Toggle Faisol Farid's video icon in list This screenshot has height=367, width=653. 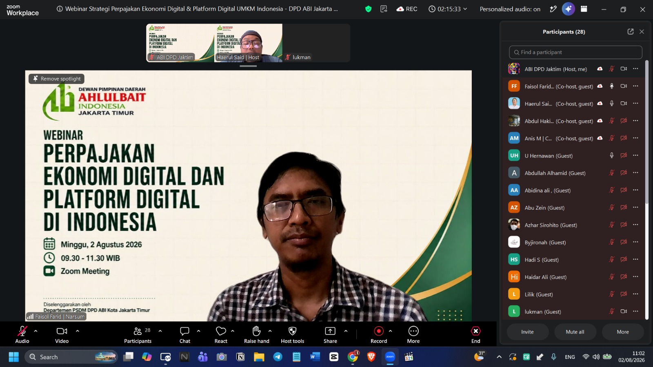[624, 86]
